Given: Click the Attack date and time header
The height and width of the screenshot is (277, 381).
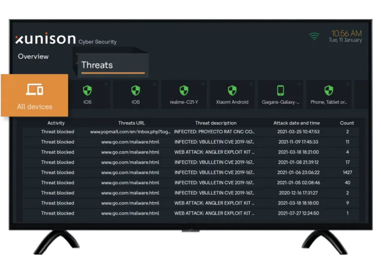Looking at the screenshot, I should click(297, 123).
